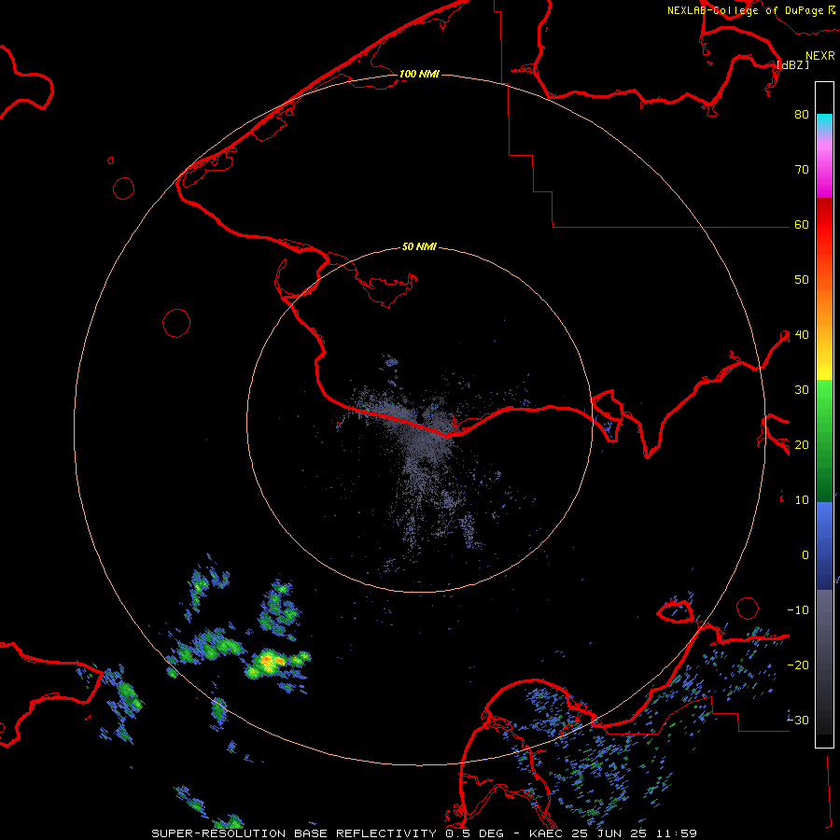Click the blue segment of the color bar
The height and width of the screenshot is (840, 840).
[x=824, y=545]
